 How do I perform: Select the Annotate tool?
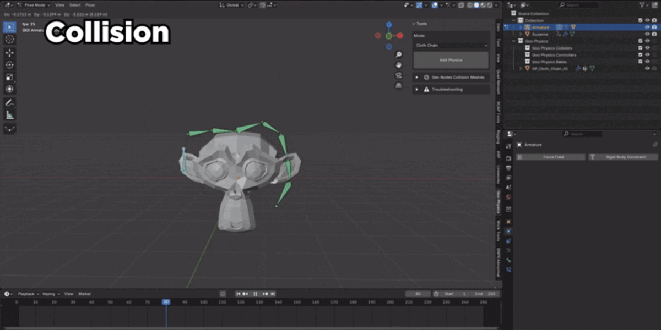click(10, 103)
